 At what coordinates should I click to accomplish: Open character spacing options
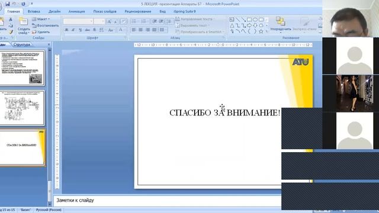(x=102, y=30)
